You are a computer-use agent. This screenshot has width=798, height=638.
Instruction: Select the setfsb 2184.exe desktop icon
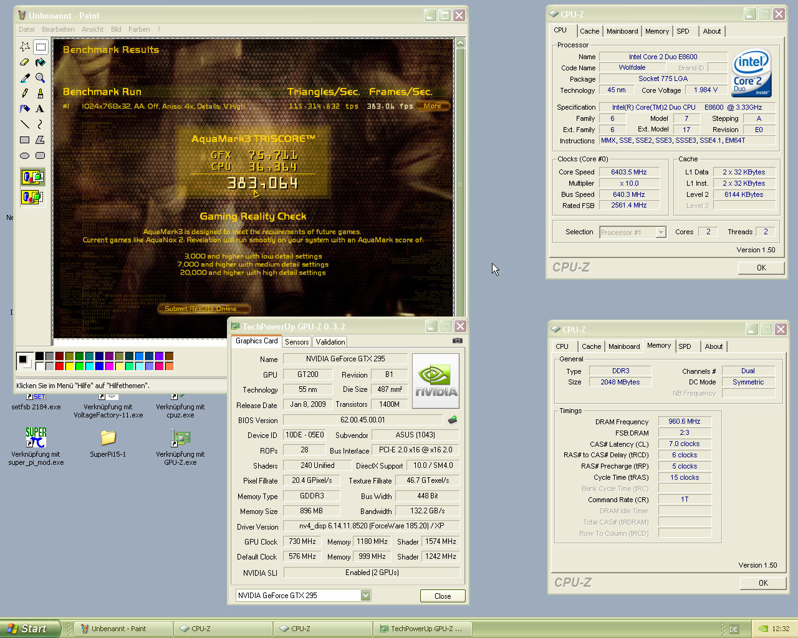36,402
